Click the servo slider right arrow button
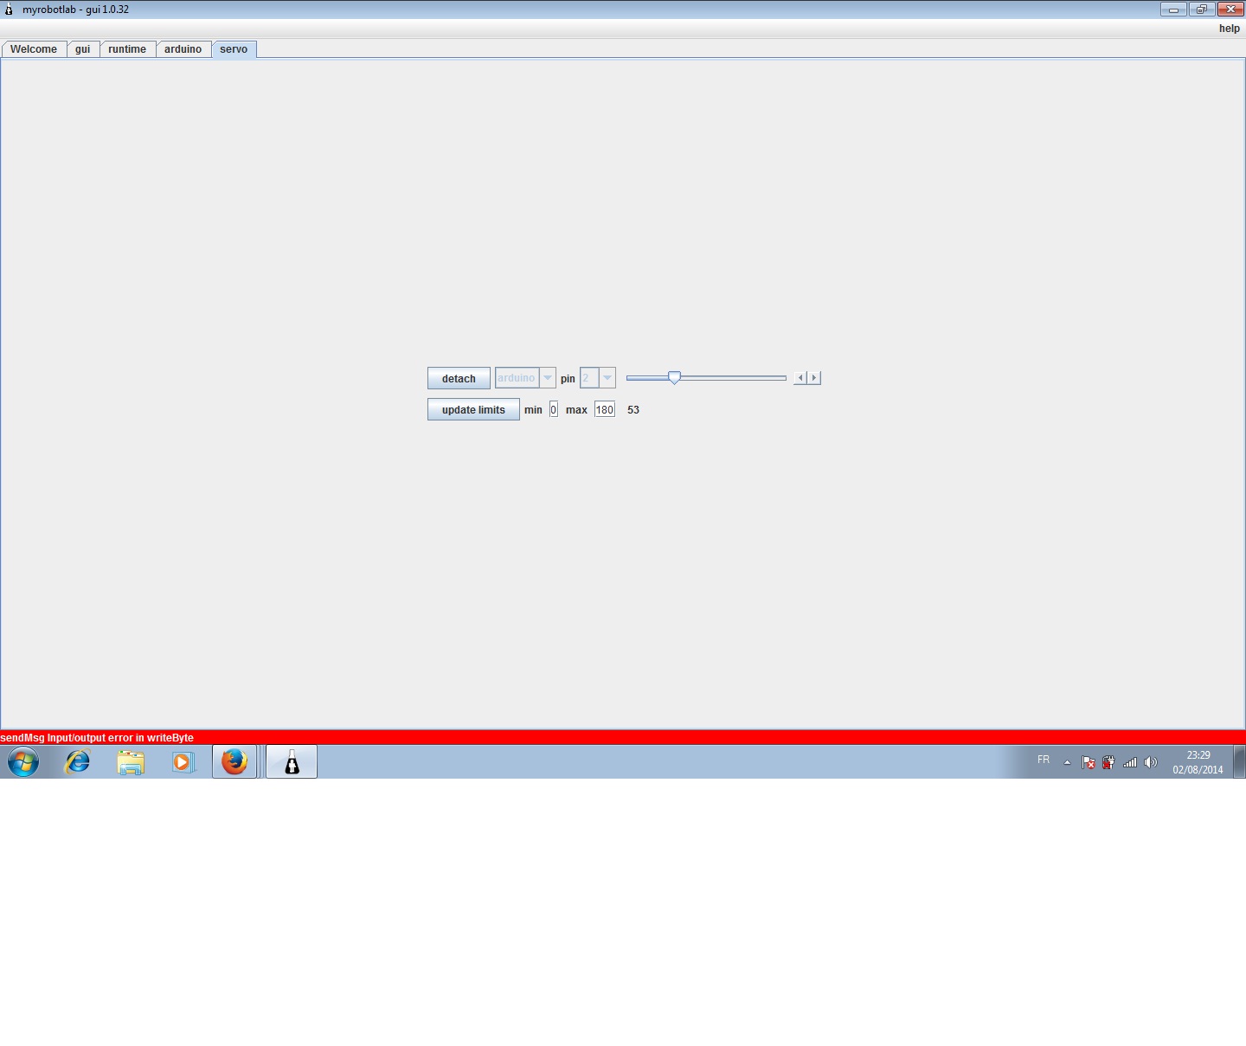Image resolution: width=1246 pixels, height=1046 pixels. (x=814, y=378)
